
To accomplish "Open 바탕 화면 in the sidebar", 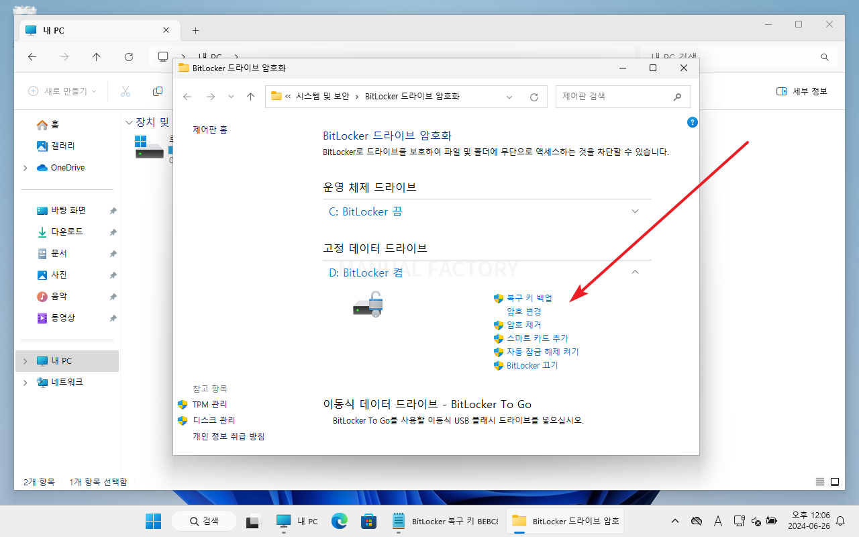I will click(x=68, y=210).
